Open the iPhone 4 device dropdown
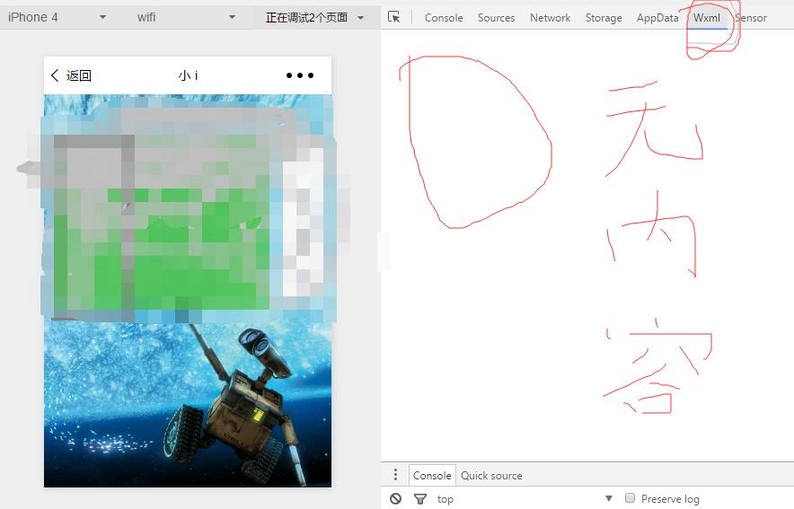 point(57,17)
